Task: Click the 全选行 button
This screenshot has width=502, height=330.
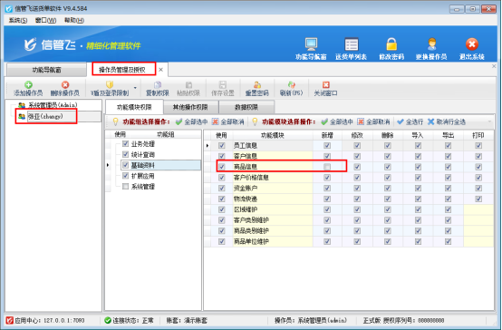Action: 410,121
